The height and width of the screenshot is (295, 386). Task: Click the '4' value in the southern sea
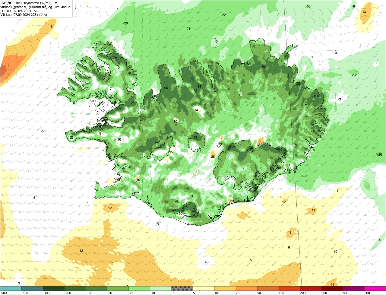(x=206, y=262)
